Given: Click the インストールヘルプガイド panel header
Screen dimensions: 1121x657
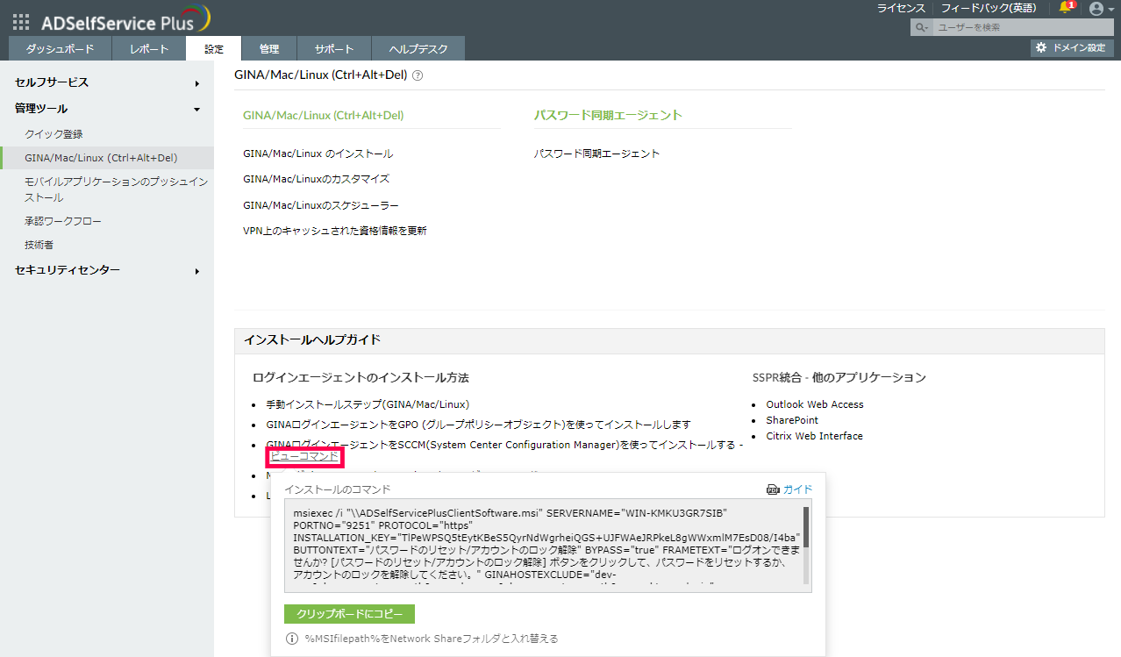Looking at the screenshot, I should (x=669, y=340).
